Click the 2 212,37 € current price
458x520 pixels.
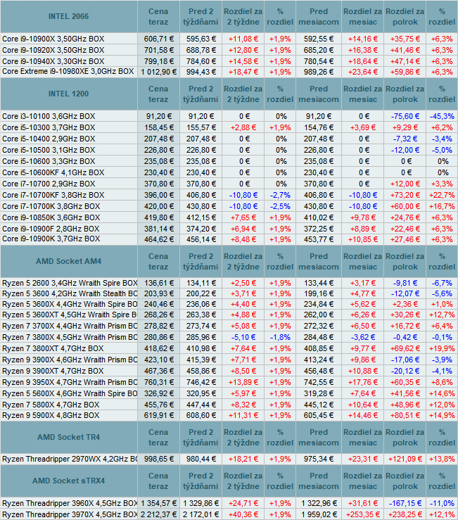click(x=158, y=514)
